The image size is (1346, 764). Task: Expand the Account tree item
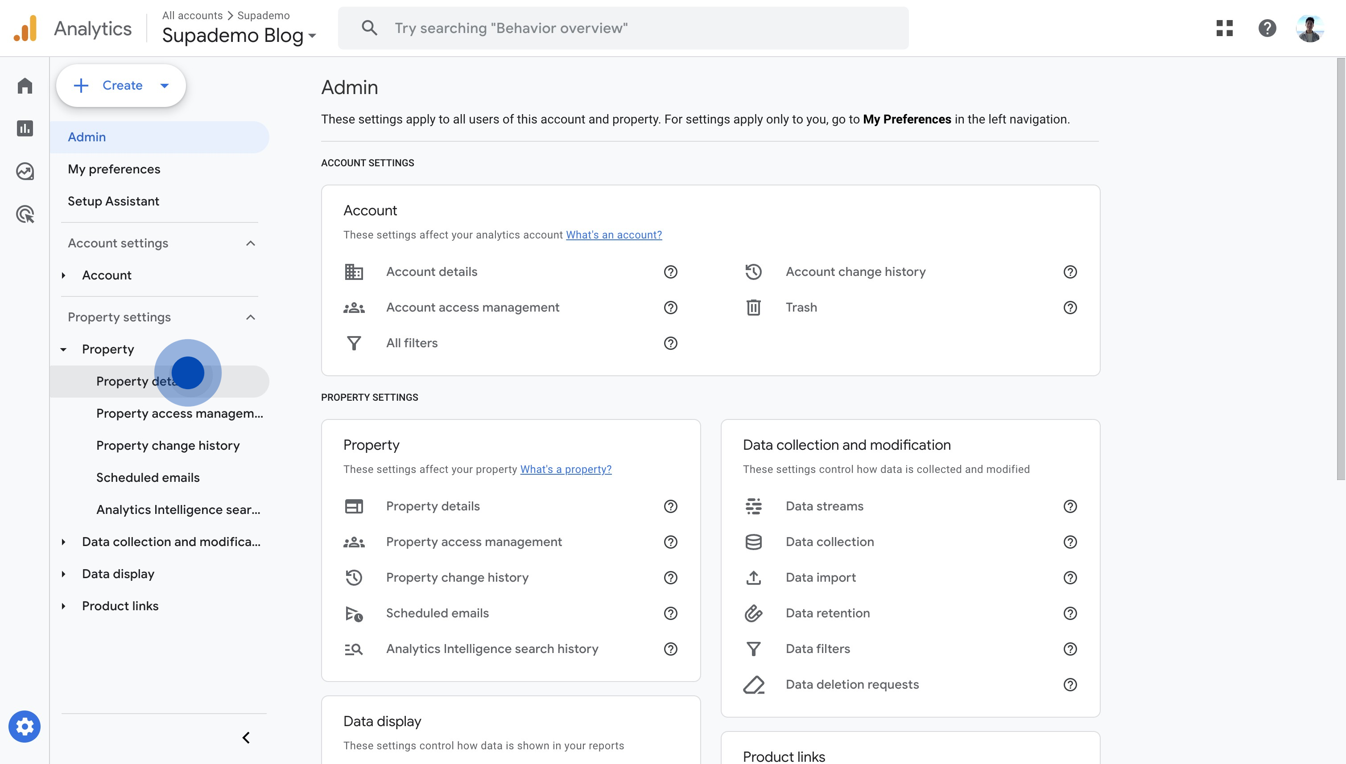63,275
